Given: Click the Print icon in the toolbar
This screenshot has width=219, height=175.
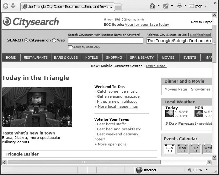Looking at the screenshot, I should (x=179, y=6).
